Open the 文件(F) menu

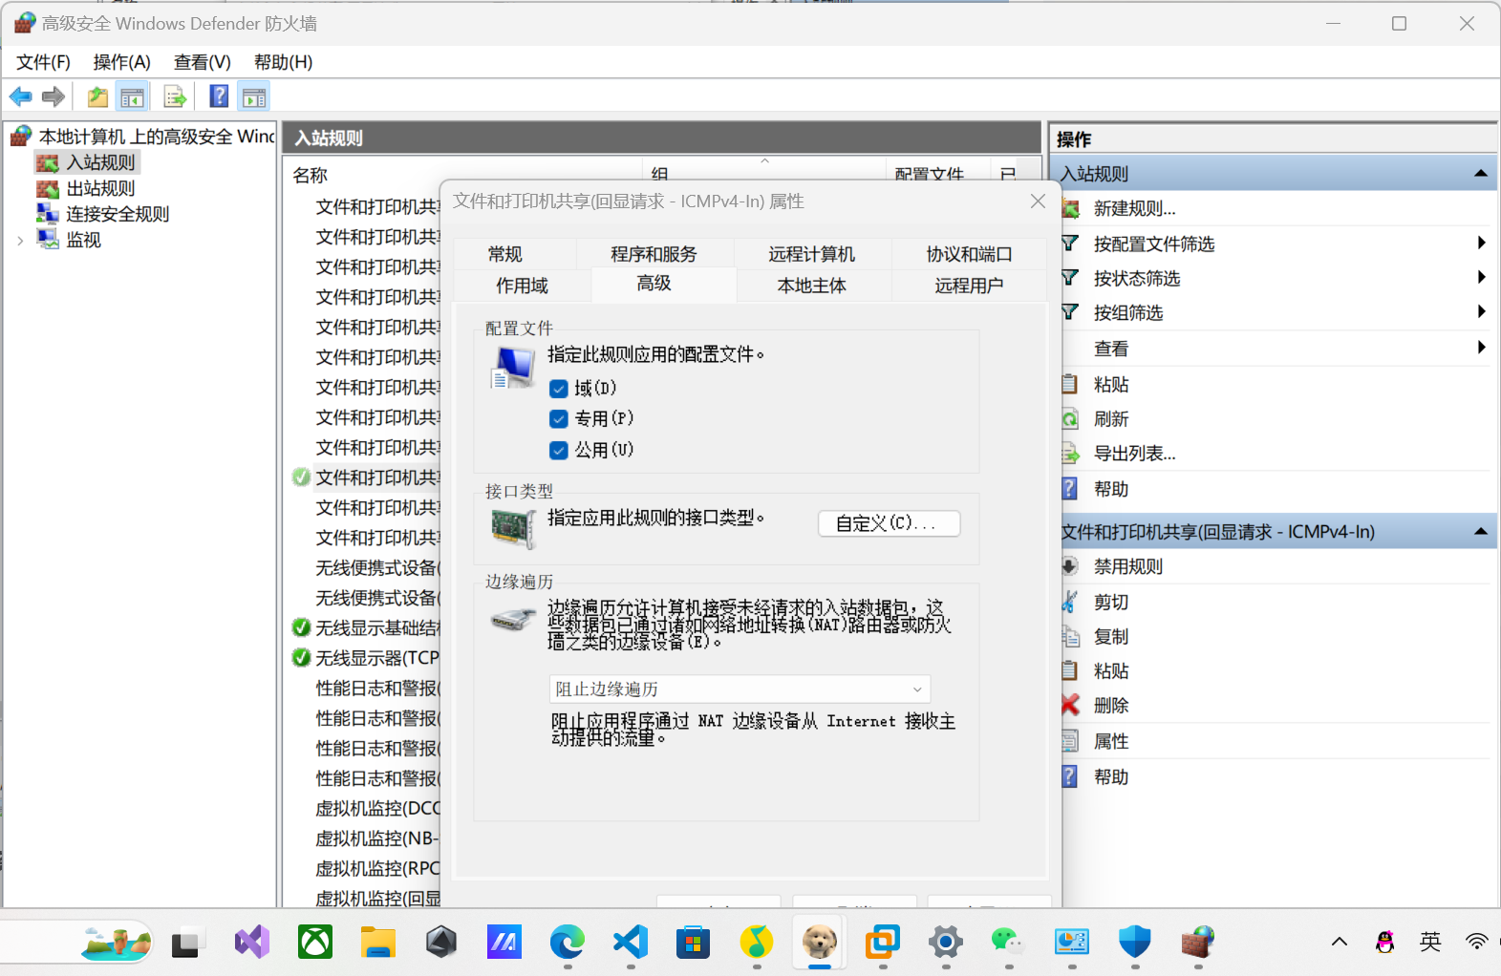tap(43, 62)
